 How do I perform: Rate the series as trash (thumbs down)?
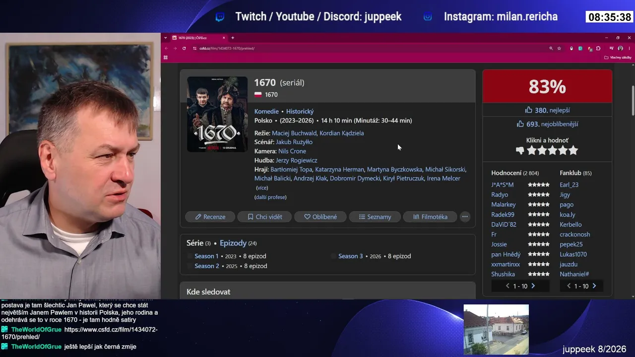point(520,150)
